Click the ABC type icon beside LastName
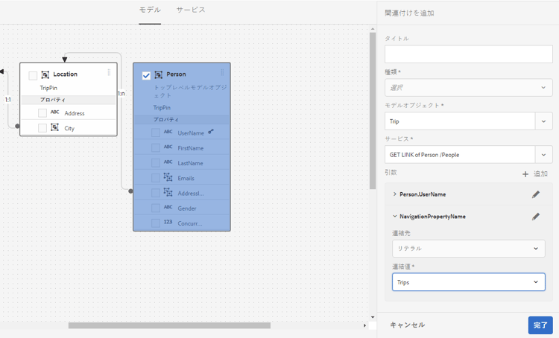 tap(168, 162)
